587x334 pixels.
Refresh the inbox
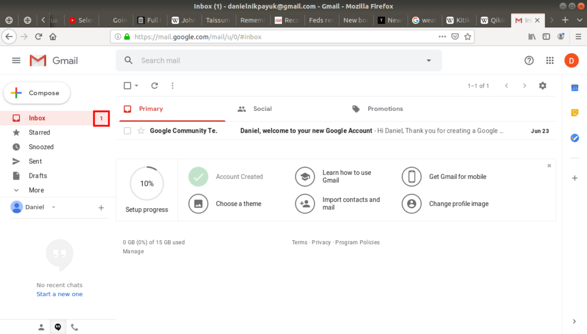tap(154, 86)
